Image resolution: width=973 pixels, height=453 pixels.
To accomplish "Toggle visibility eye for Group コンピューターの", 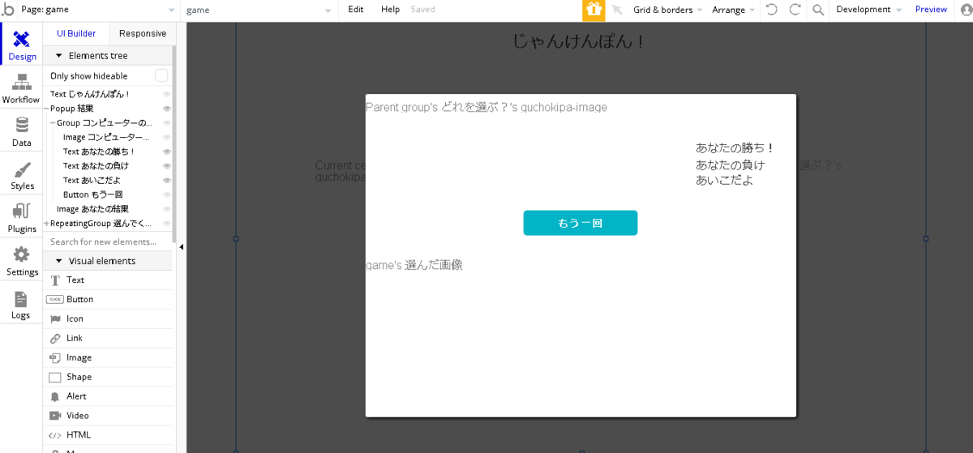I will pos(167,123).
